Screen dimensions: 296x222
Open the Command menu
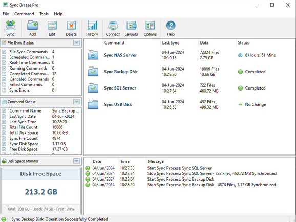click(x=24, y=14)
